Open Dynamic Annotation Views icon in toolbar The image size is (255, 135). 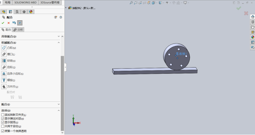coord(149,3)
